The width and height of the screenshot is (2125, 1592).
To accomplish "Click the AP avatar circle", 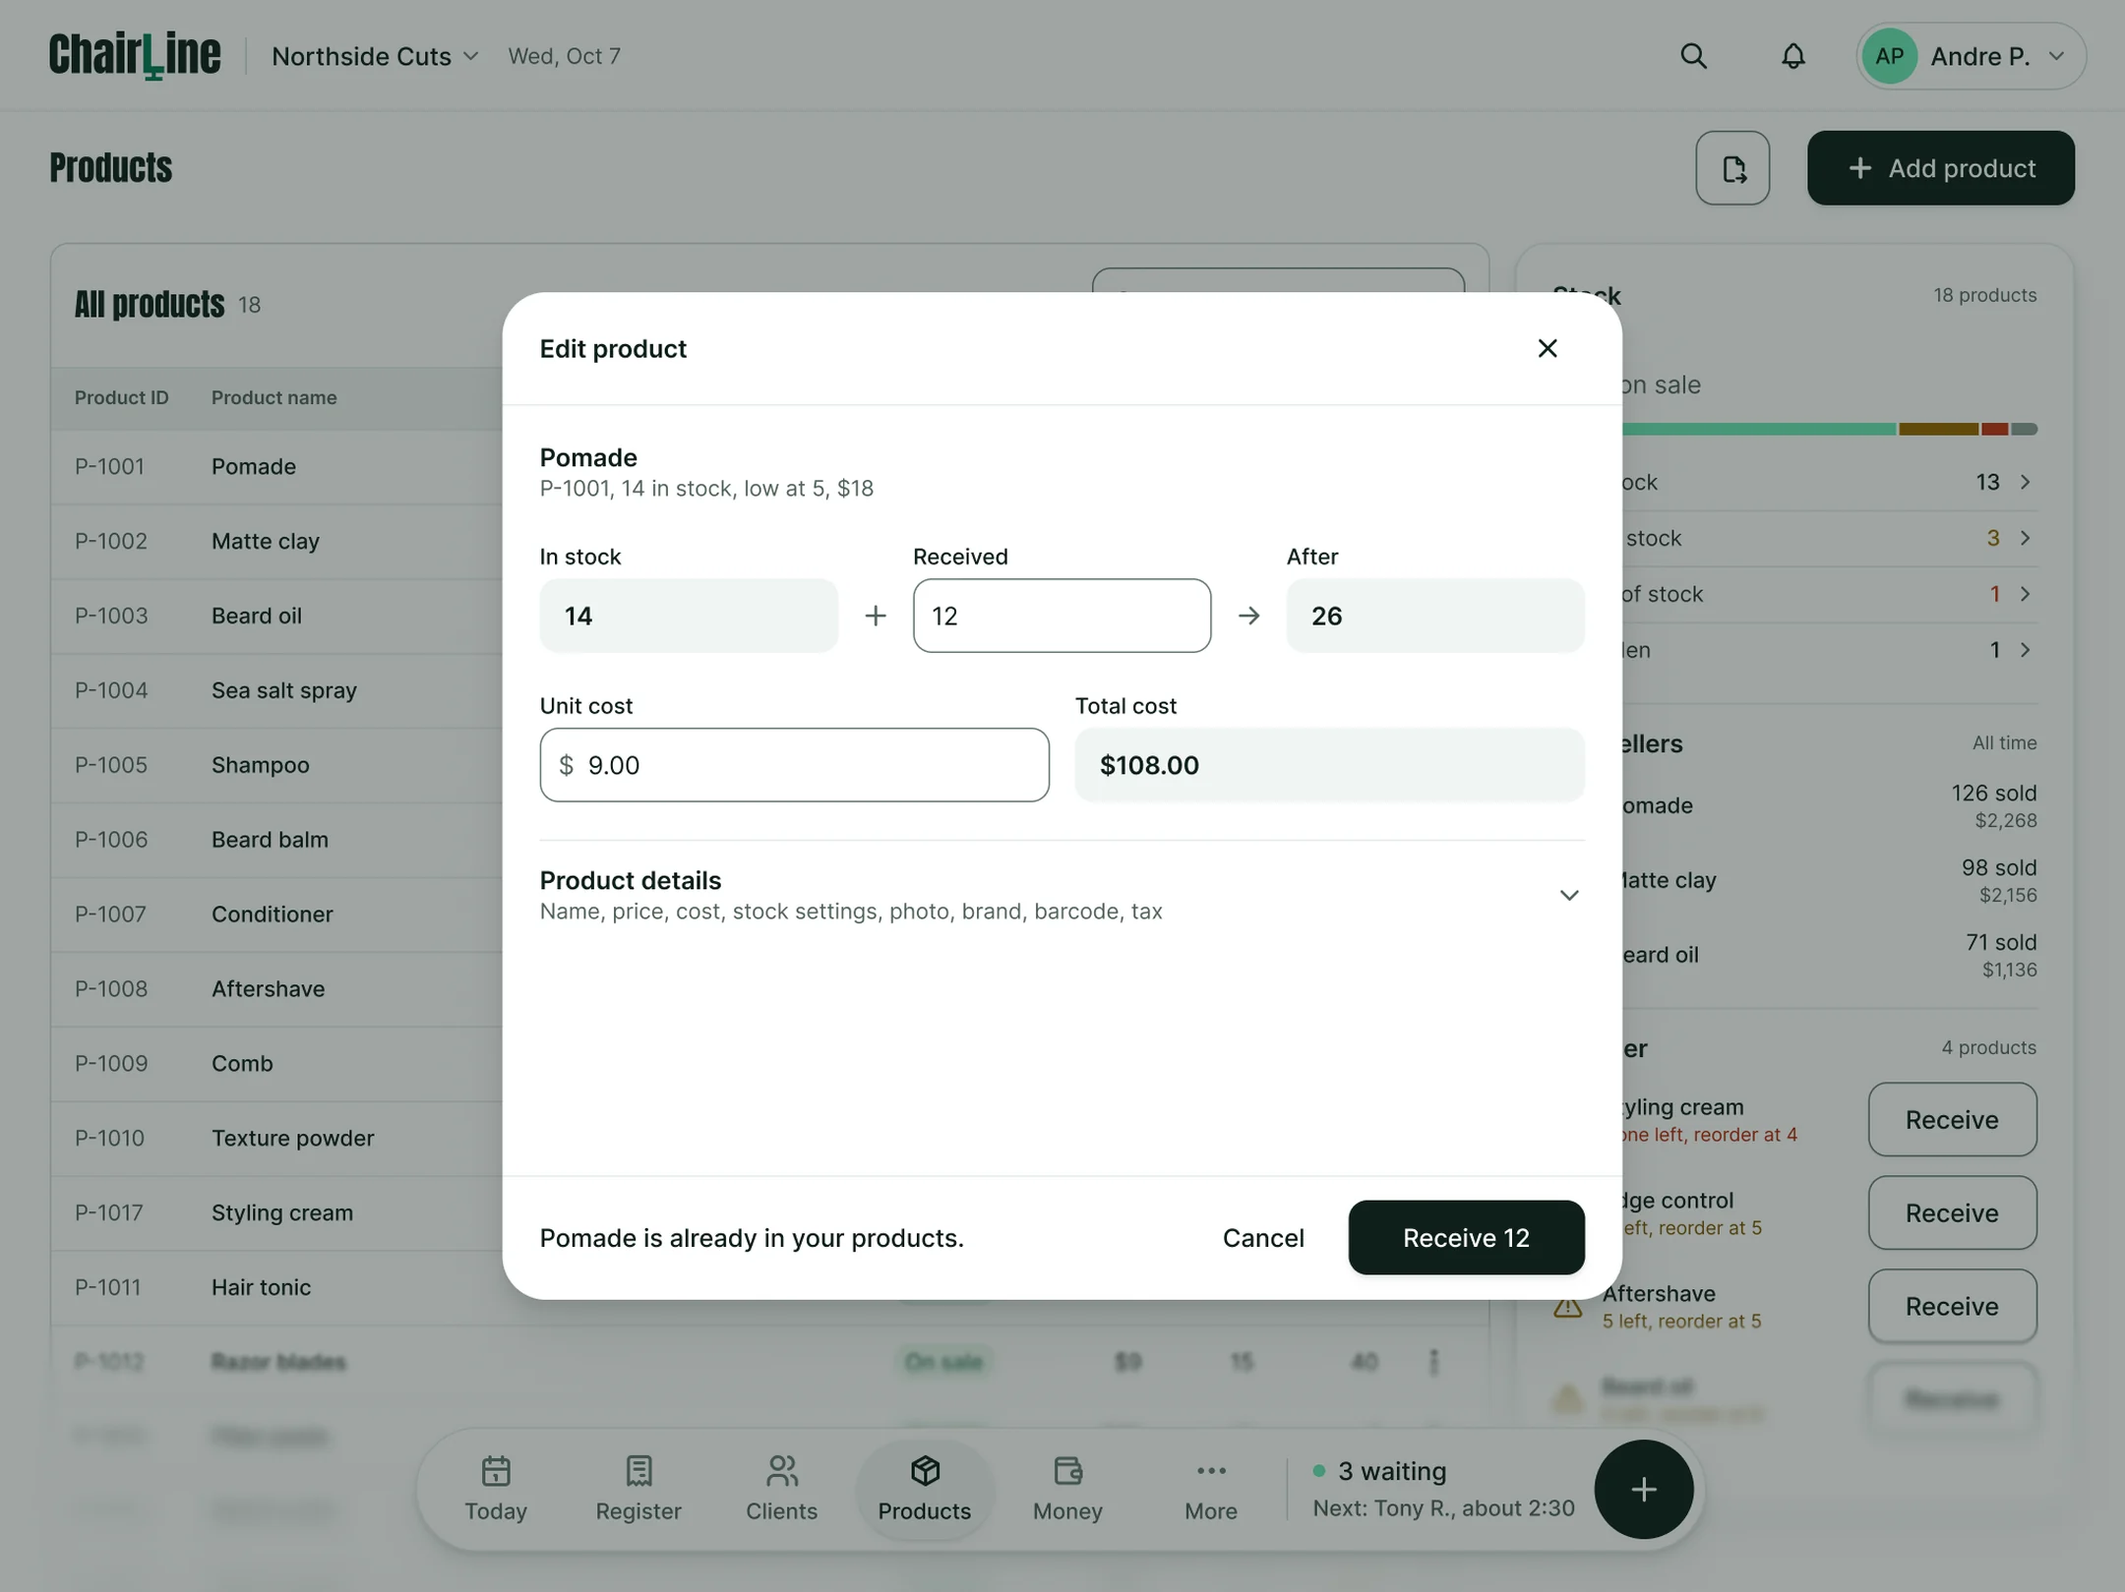I will [x=1889, y=56].
